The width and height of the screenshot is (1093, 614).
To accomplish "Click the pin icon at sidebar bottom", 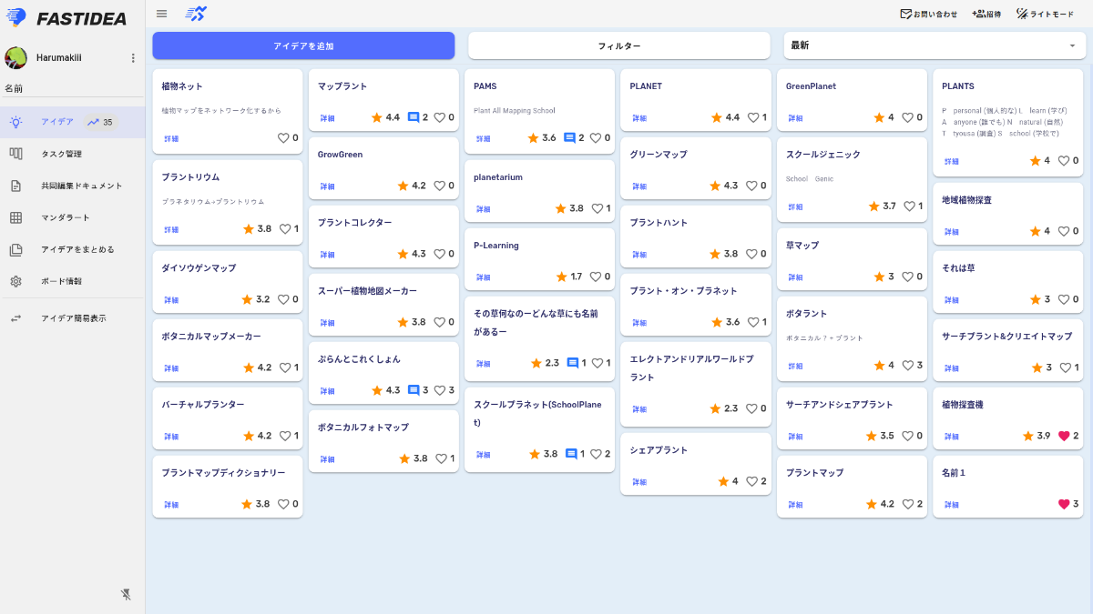I will (127, 594).
